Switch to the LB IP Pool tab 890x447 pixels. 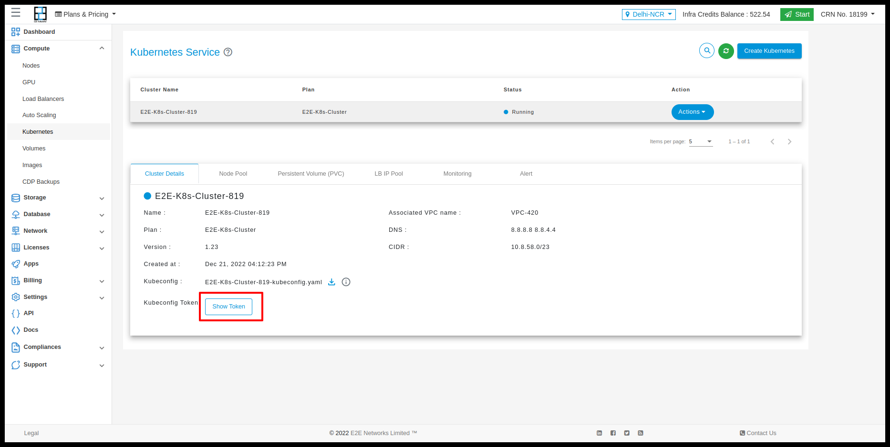[x=389, y=174]
